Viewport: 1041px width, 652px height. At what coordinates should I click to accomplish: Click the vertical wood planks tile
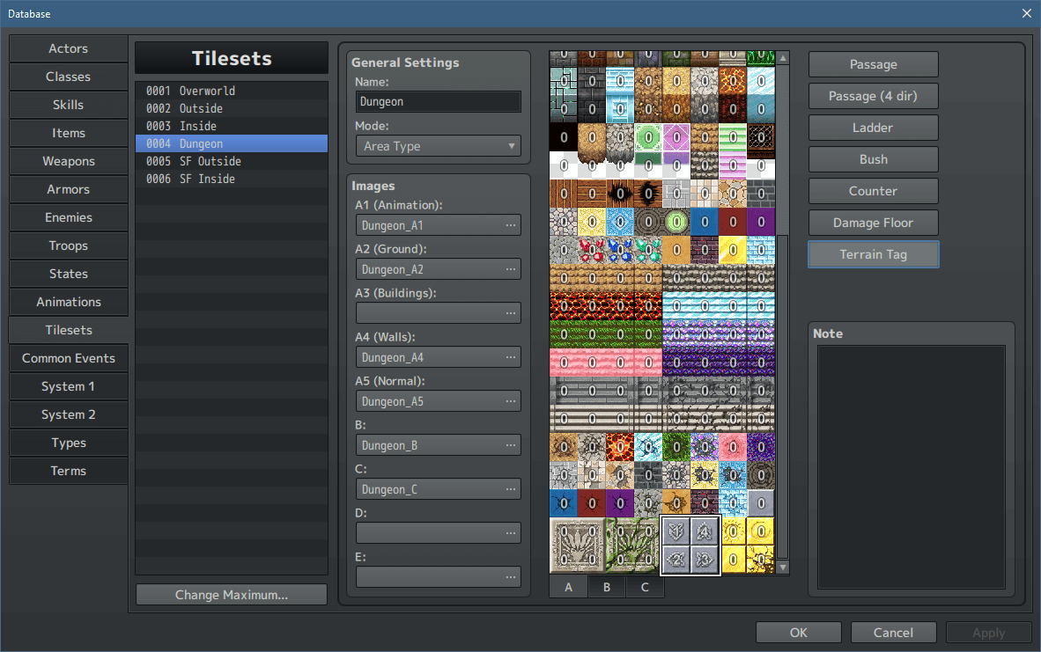(564, 194)
